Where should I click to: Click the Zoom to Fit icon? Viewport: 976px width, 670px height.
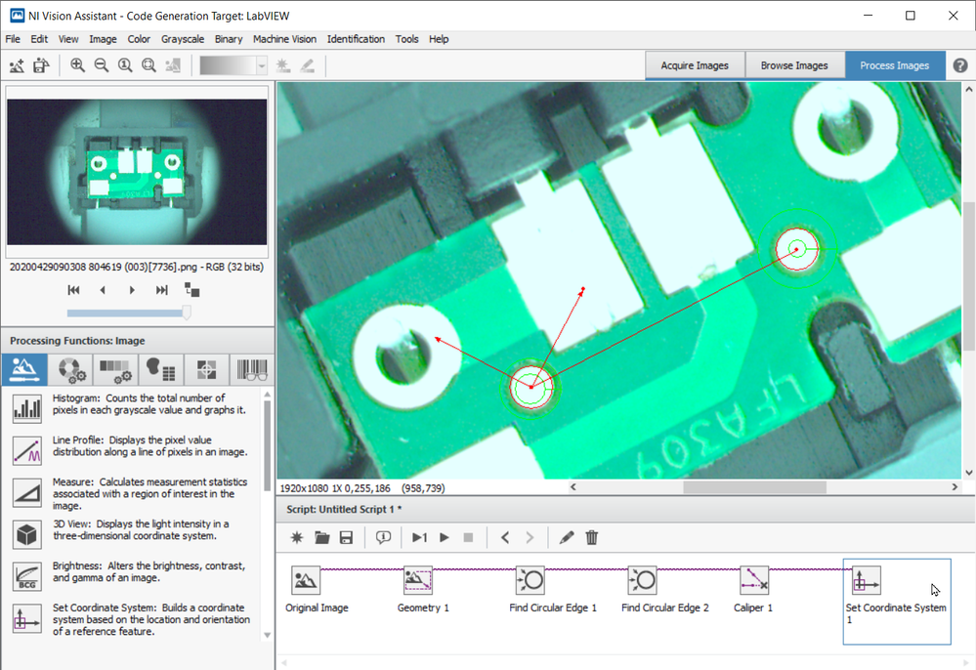(149, 65)
